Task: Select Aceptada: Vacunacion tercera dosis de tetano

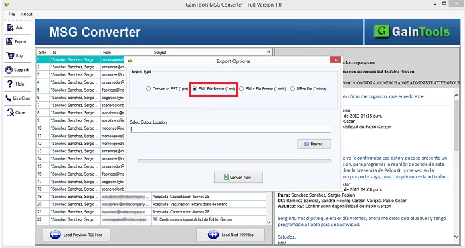Action: (x=151, y=204)
